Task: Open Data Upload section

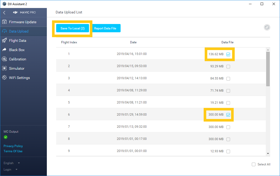Action: 23,31
